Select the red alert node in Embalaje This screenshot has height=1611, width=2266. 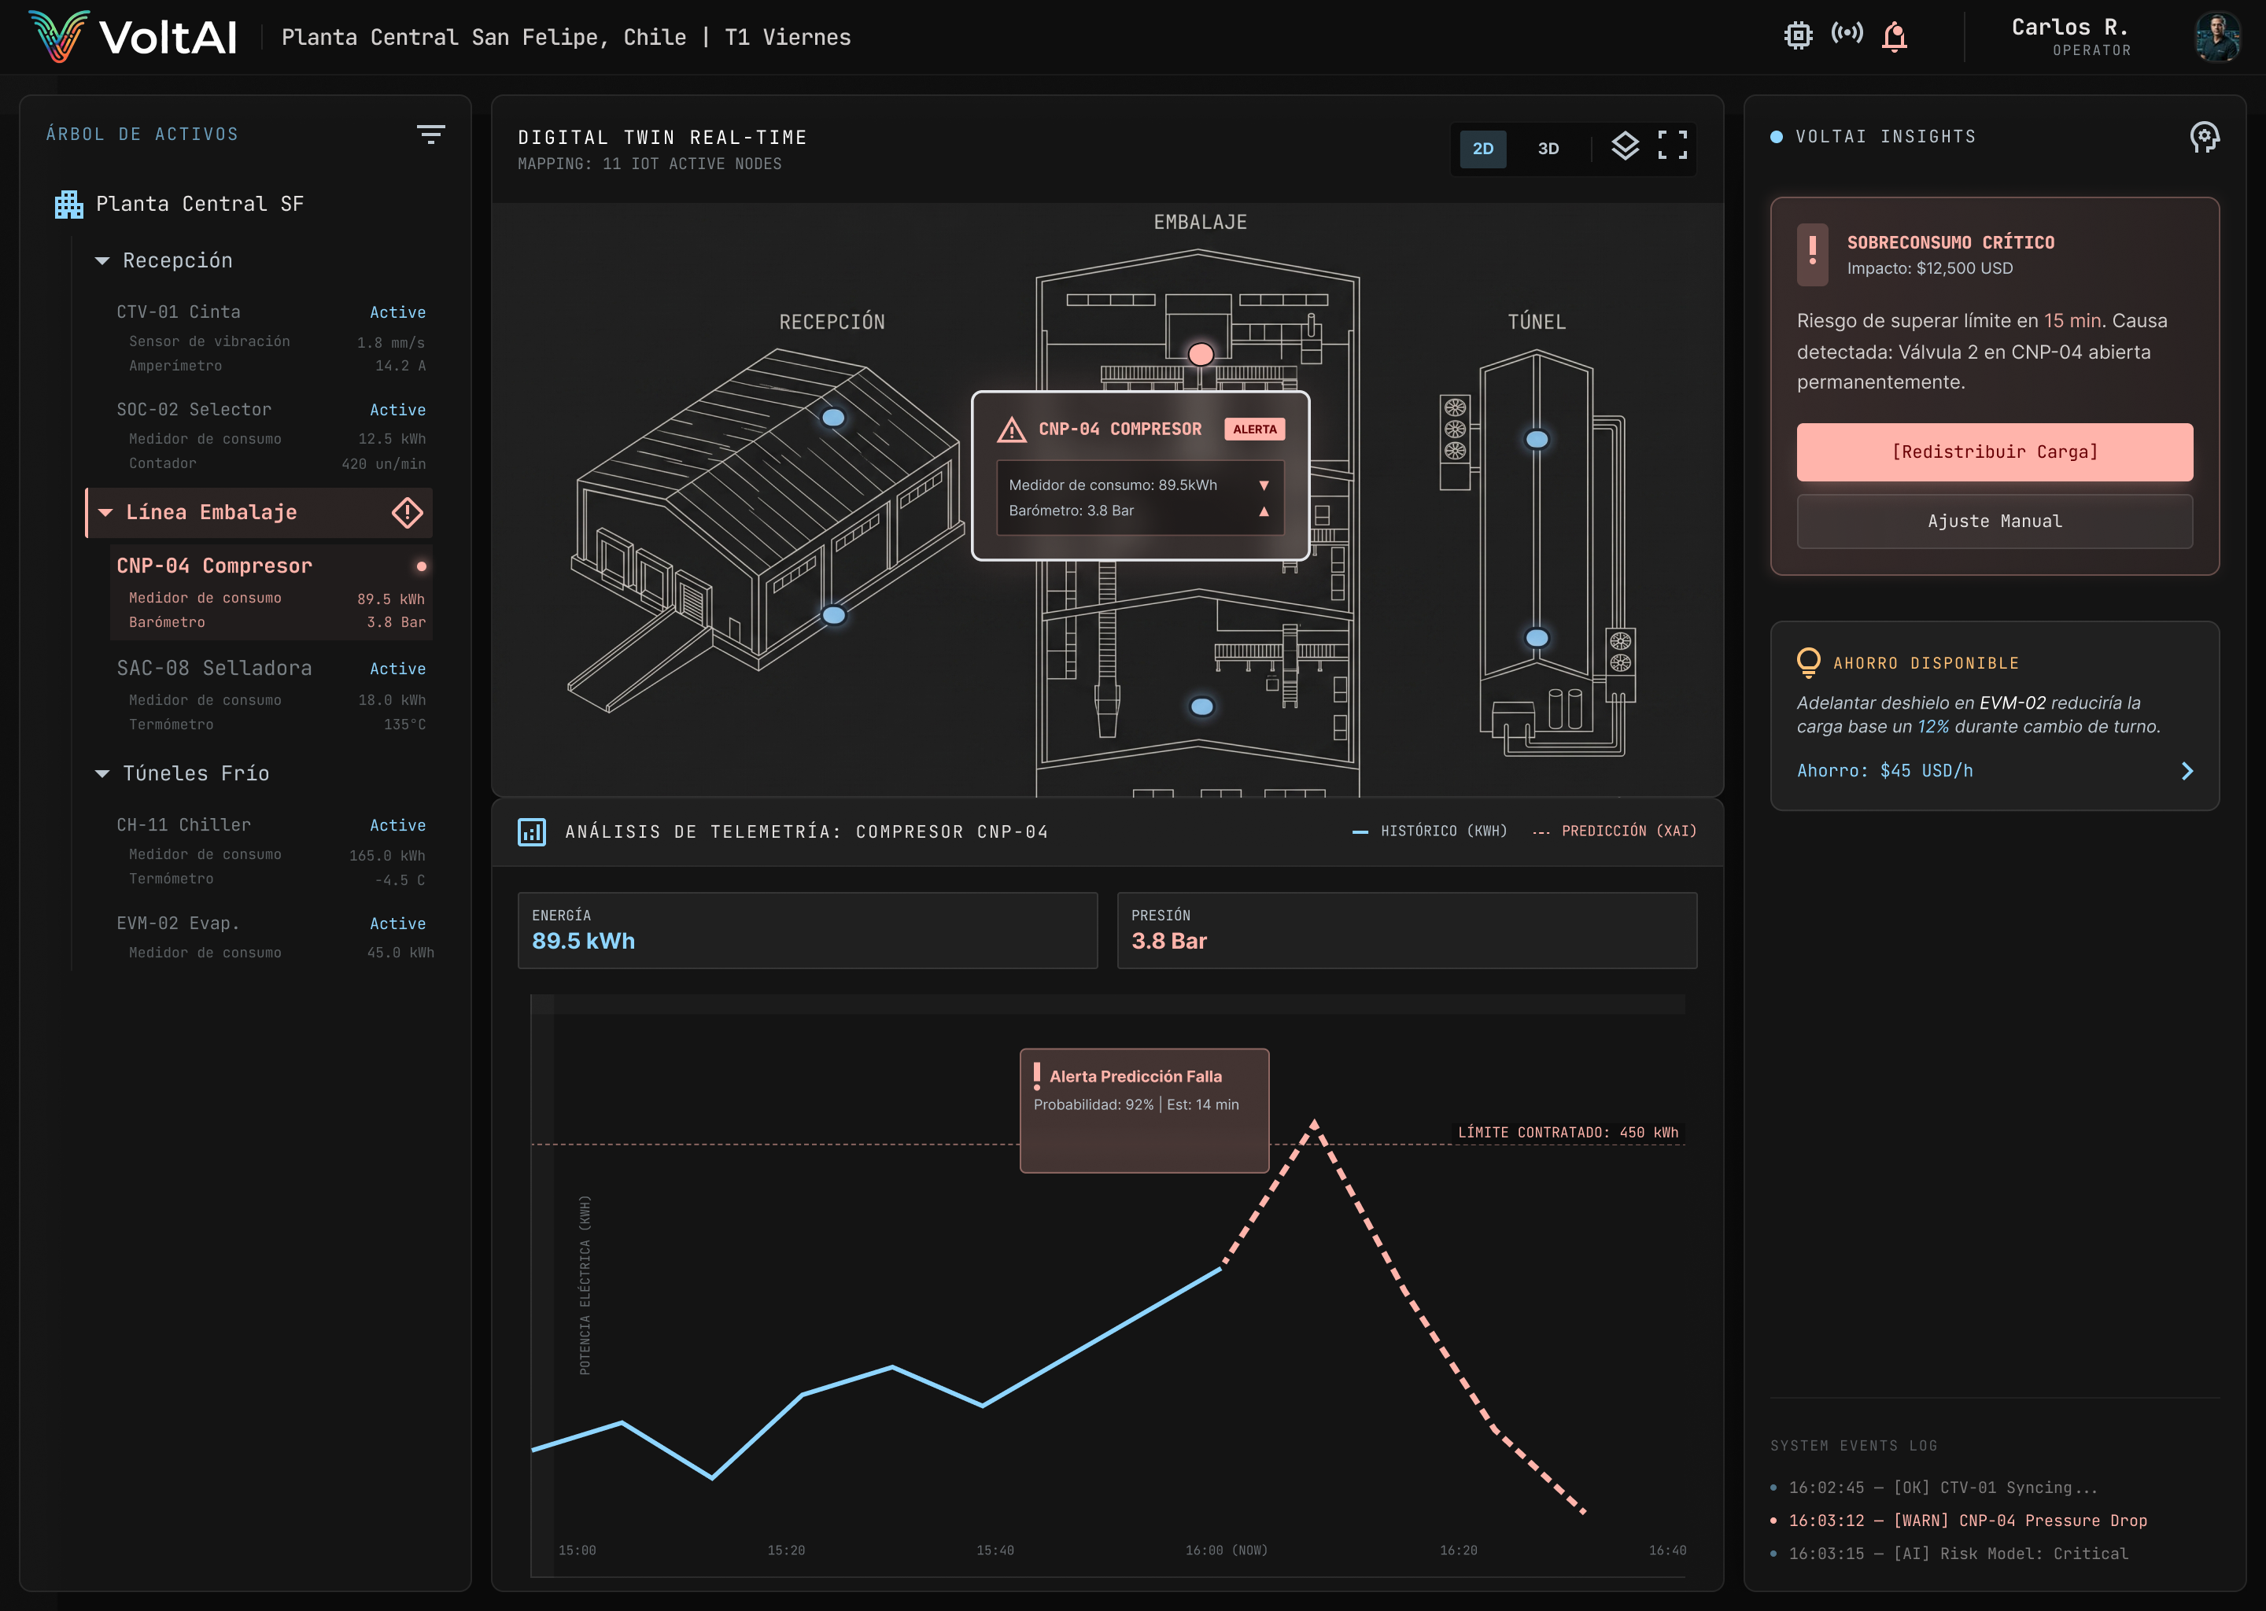pyautogui.click(x=1201, y=354)
